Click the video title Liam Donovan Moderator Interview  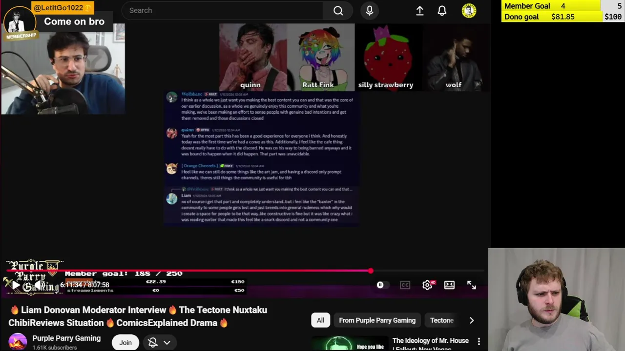tap(139, 316)
